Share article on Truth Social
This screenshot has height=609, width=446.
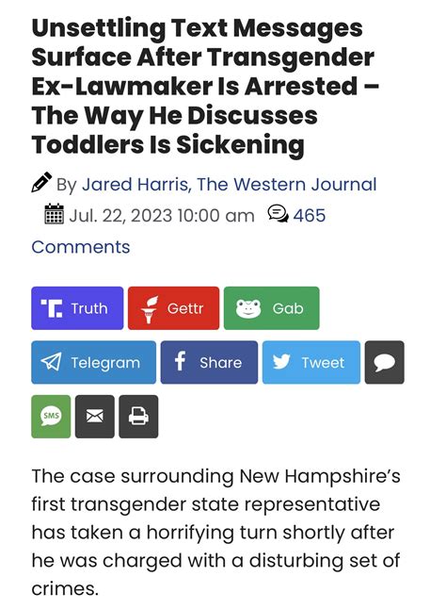[x=77, y=308]
